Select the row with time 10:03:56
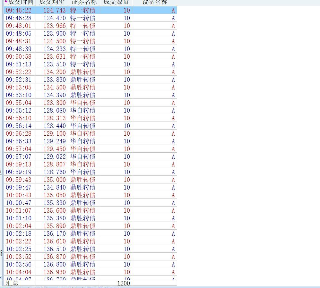Viewport: 320px width, 288px height. [90, 265]
